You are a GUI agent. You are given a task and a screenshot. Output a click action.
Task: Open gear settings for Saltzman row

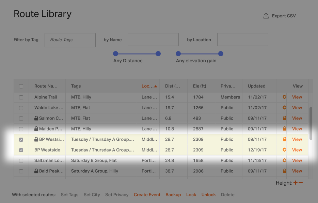pos(285,160)
